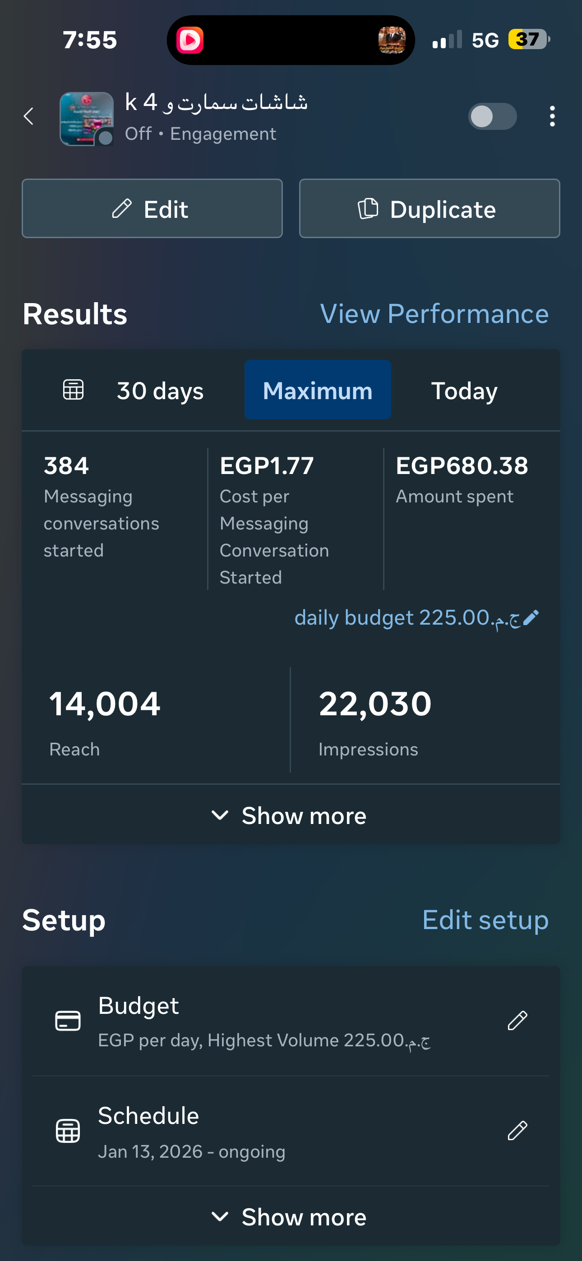Viewport: 582px width, 1261px height.
Task: Tap the edit pencil in Budget row
Action: tap(517, 1021)
